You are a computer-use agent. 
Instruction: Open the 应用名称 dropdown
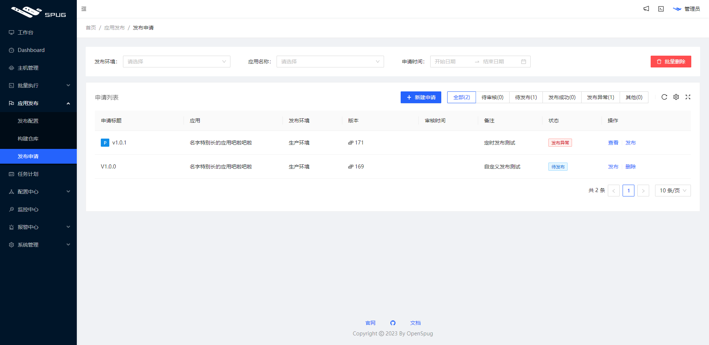pyautogui.click(x=330, y=62)
